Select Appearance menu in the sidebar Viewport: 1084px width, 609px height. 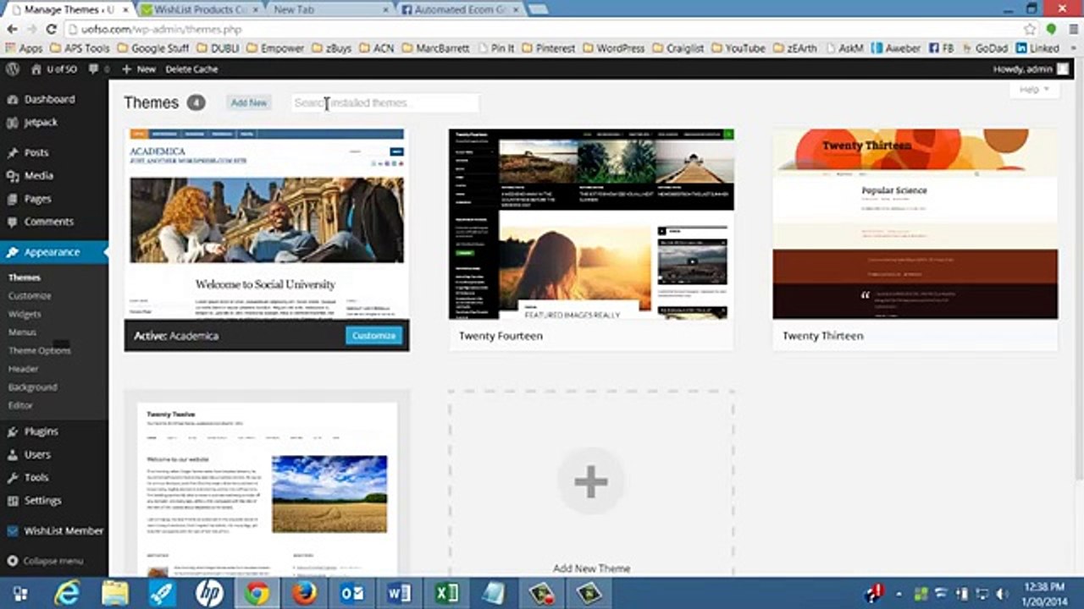(54, 252)
